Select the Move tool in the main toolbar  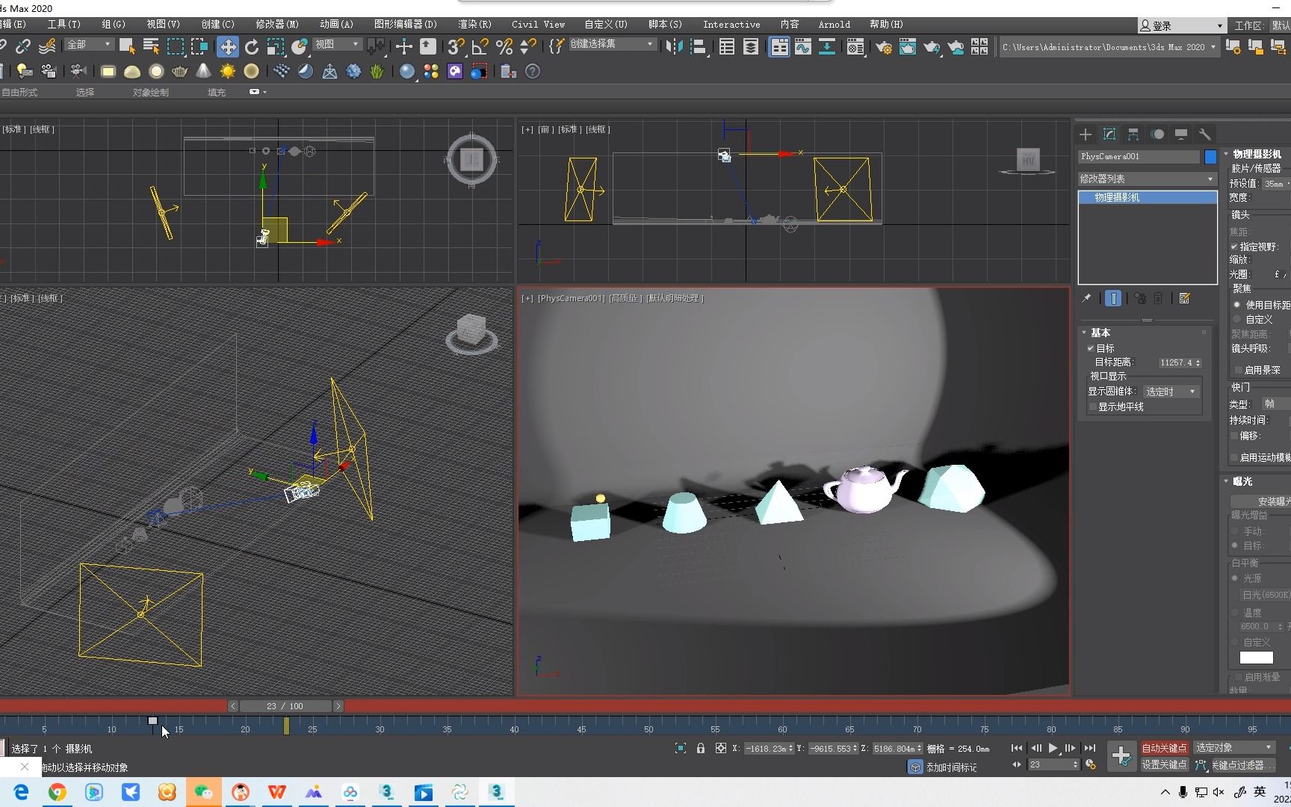[x=228, y=46]
